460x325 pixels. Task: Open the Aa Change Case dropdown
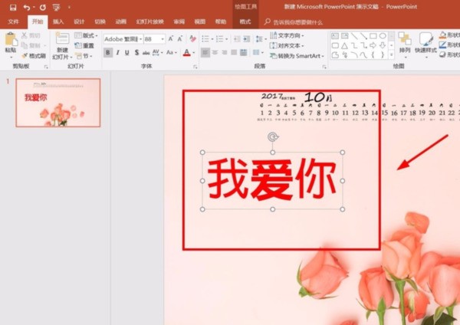point(172,52)
